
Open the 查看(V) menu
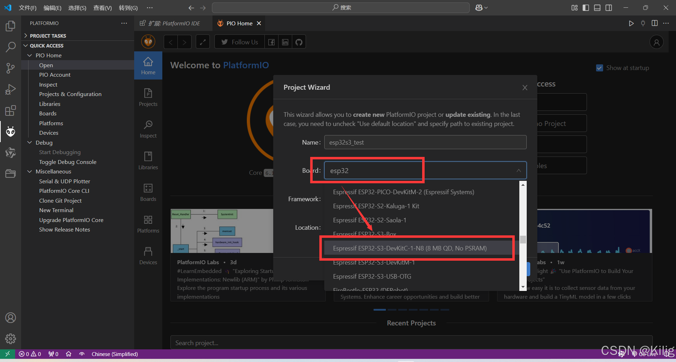102,8
